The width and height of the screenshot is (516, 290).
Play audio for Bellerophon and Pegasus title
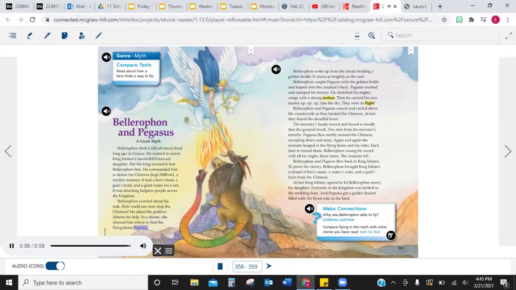(106, 111)
